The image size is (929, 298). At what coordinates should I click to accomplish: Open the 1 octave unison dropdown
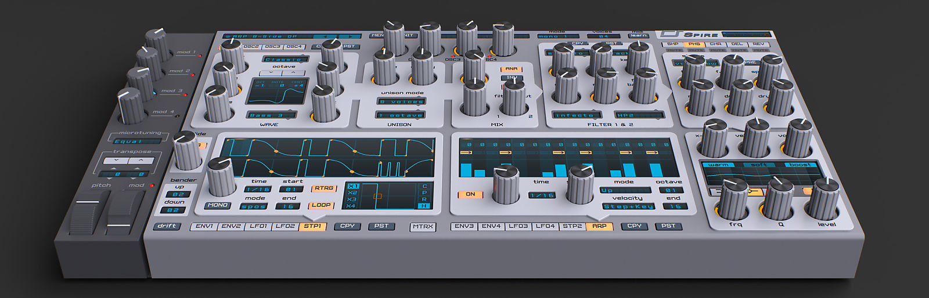(x=400, y=115)
